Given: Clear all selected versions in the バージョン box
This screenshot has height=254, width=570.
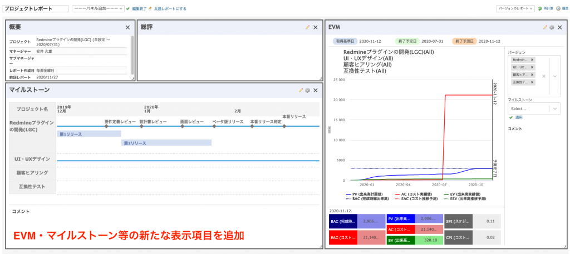Looking at the screenshot, I should (544, 76).
